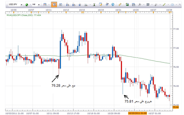This screenshot has height=115, width=184.
Task: Click the zoom magnifier icon
Action: (x=86, y=5)
